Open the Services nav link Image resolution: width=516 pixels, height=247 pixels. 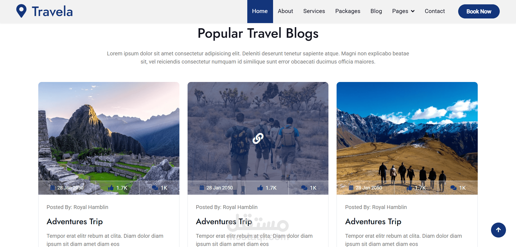pyautogui.click(x=314, y=11)
